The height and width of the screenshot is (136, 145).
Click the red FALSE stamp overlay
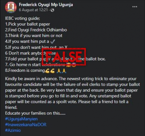click(x=64, y=56)
